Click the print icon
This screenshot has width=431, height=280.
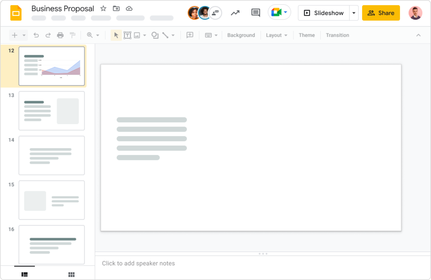coord(60,35)
